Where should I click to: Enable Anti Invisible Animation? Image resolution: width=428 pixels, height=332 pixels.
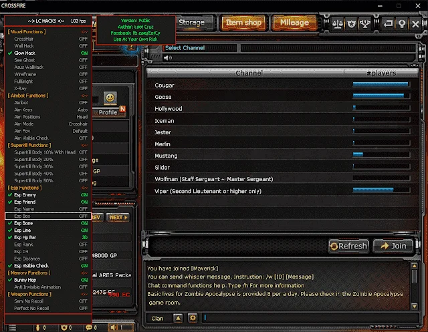tap(48, 287)
